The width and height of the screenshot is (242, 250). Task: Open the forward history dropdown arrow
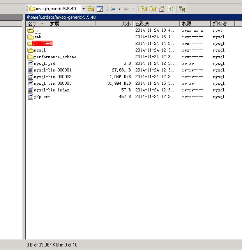[133, 9]
